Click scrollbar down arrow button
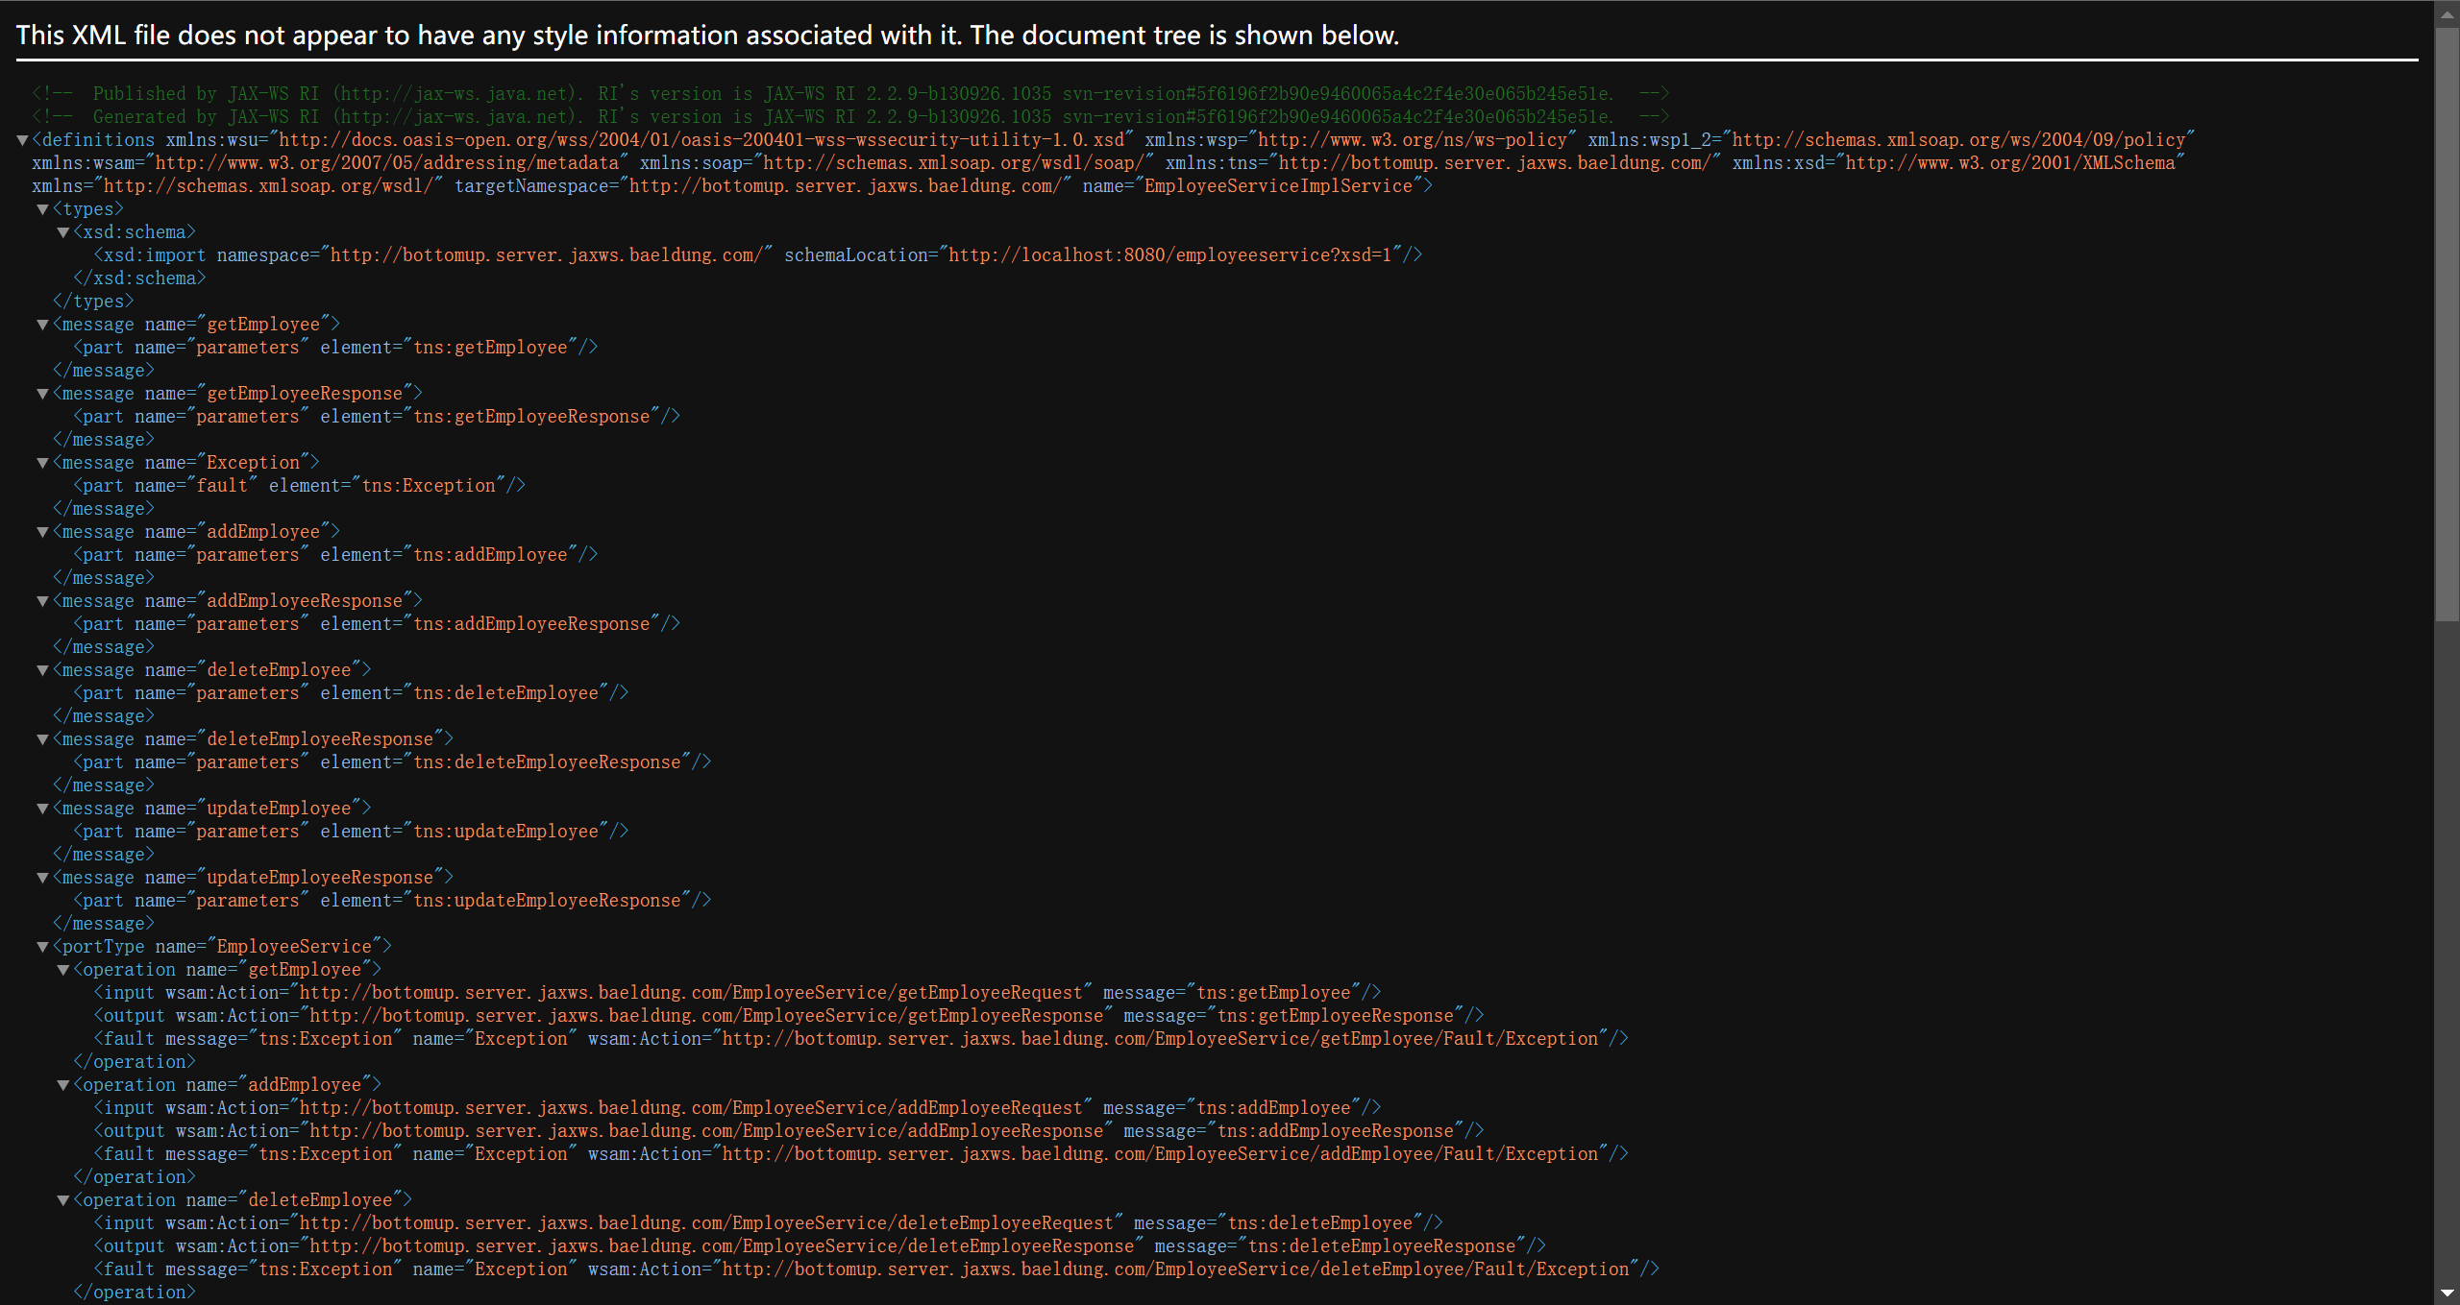 [x=2447, y=1293]
